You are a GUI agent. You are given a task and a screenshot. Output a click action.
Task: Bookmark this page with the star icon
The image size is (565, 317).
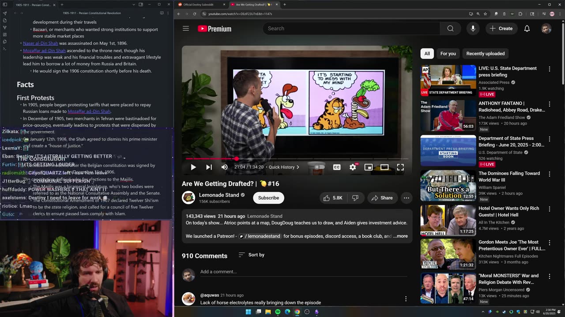point(485,14)
